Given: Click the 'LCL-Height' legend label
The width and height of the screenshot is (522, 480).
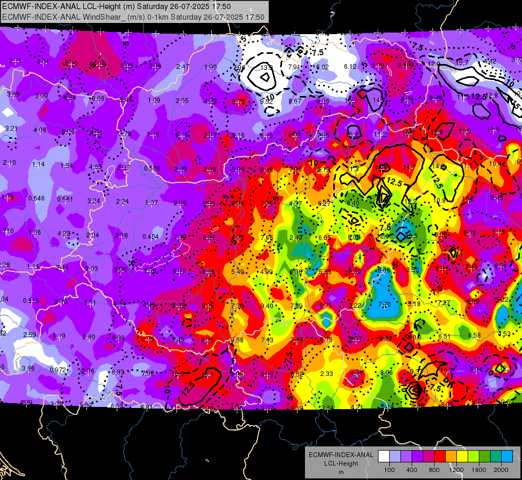Looking at the screenshot, I should (x=341, y=463).
